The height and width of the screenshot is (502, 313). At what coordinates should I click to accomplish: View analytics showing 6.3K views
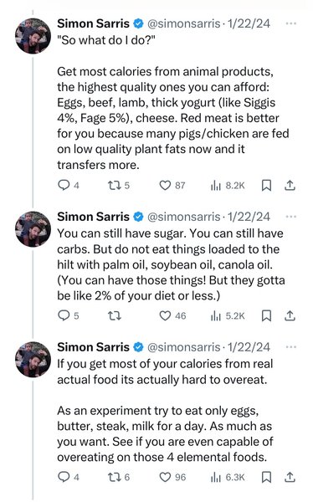(x=228, y=478)
